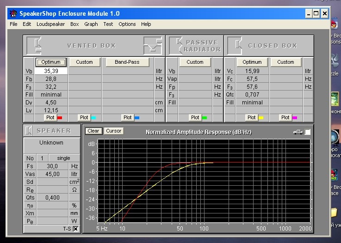
Task: Plot the passive radiator response (green)
Action: [x=195, y=117]
